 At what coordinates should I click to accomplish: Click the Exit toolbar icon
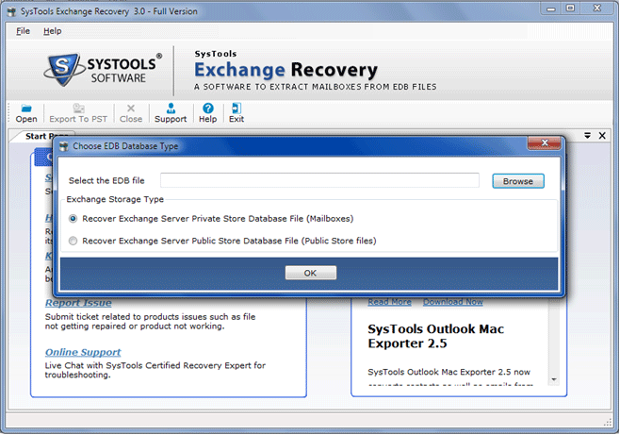click(237, 109)
